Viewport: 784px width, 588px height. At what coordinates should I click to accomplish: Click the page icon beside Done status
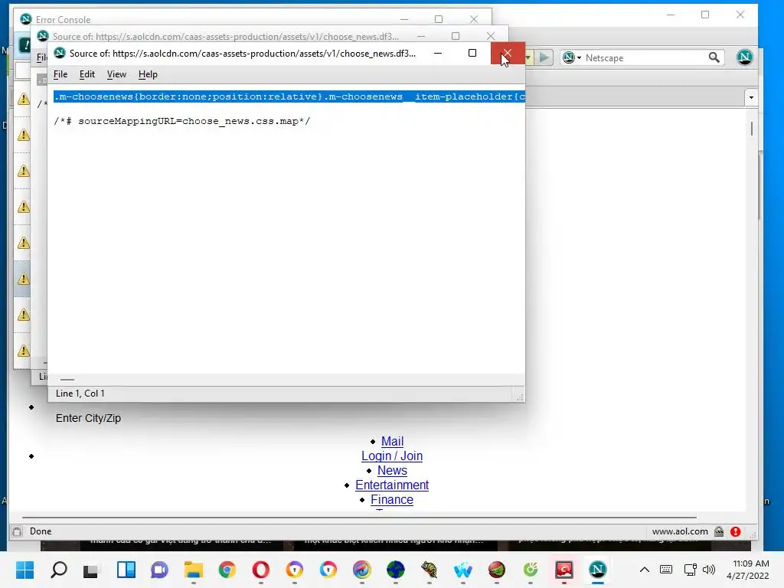click(17, 531)
